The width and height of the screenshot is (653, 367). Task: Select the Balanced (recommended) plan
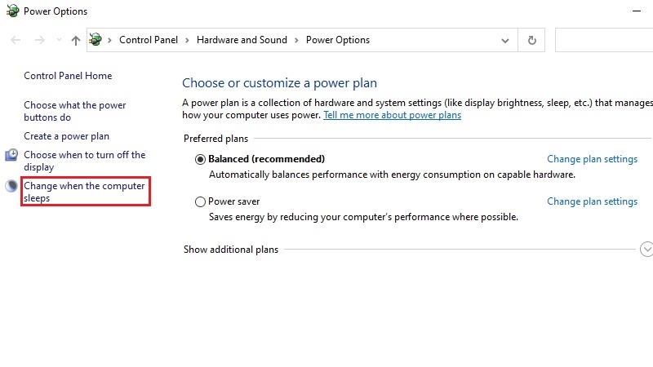pos(200,159)
